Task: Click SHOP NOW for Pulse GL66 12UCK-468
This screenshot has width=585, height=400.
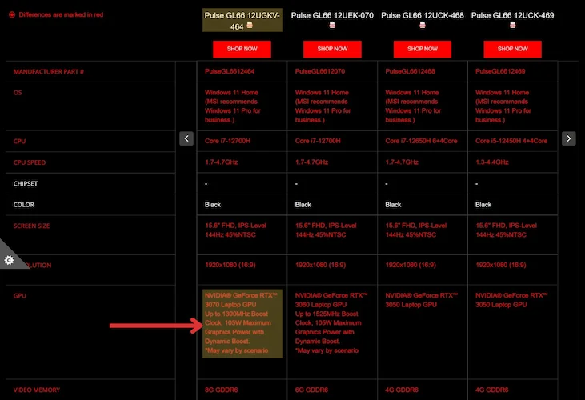Action: pyautogui.click(x=423, y=49)
